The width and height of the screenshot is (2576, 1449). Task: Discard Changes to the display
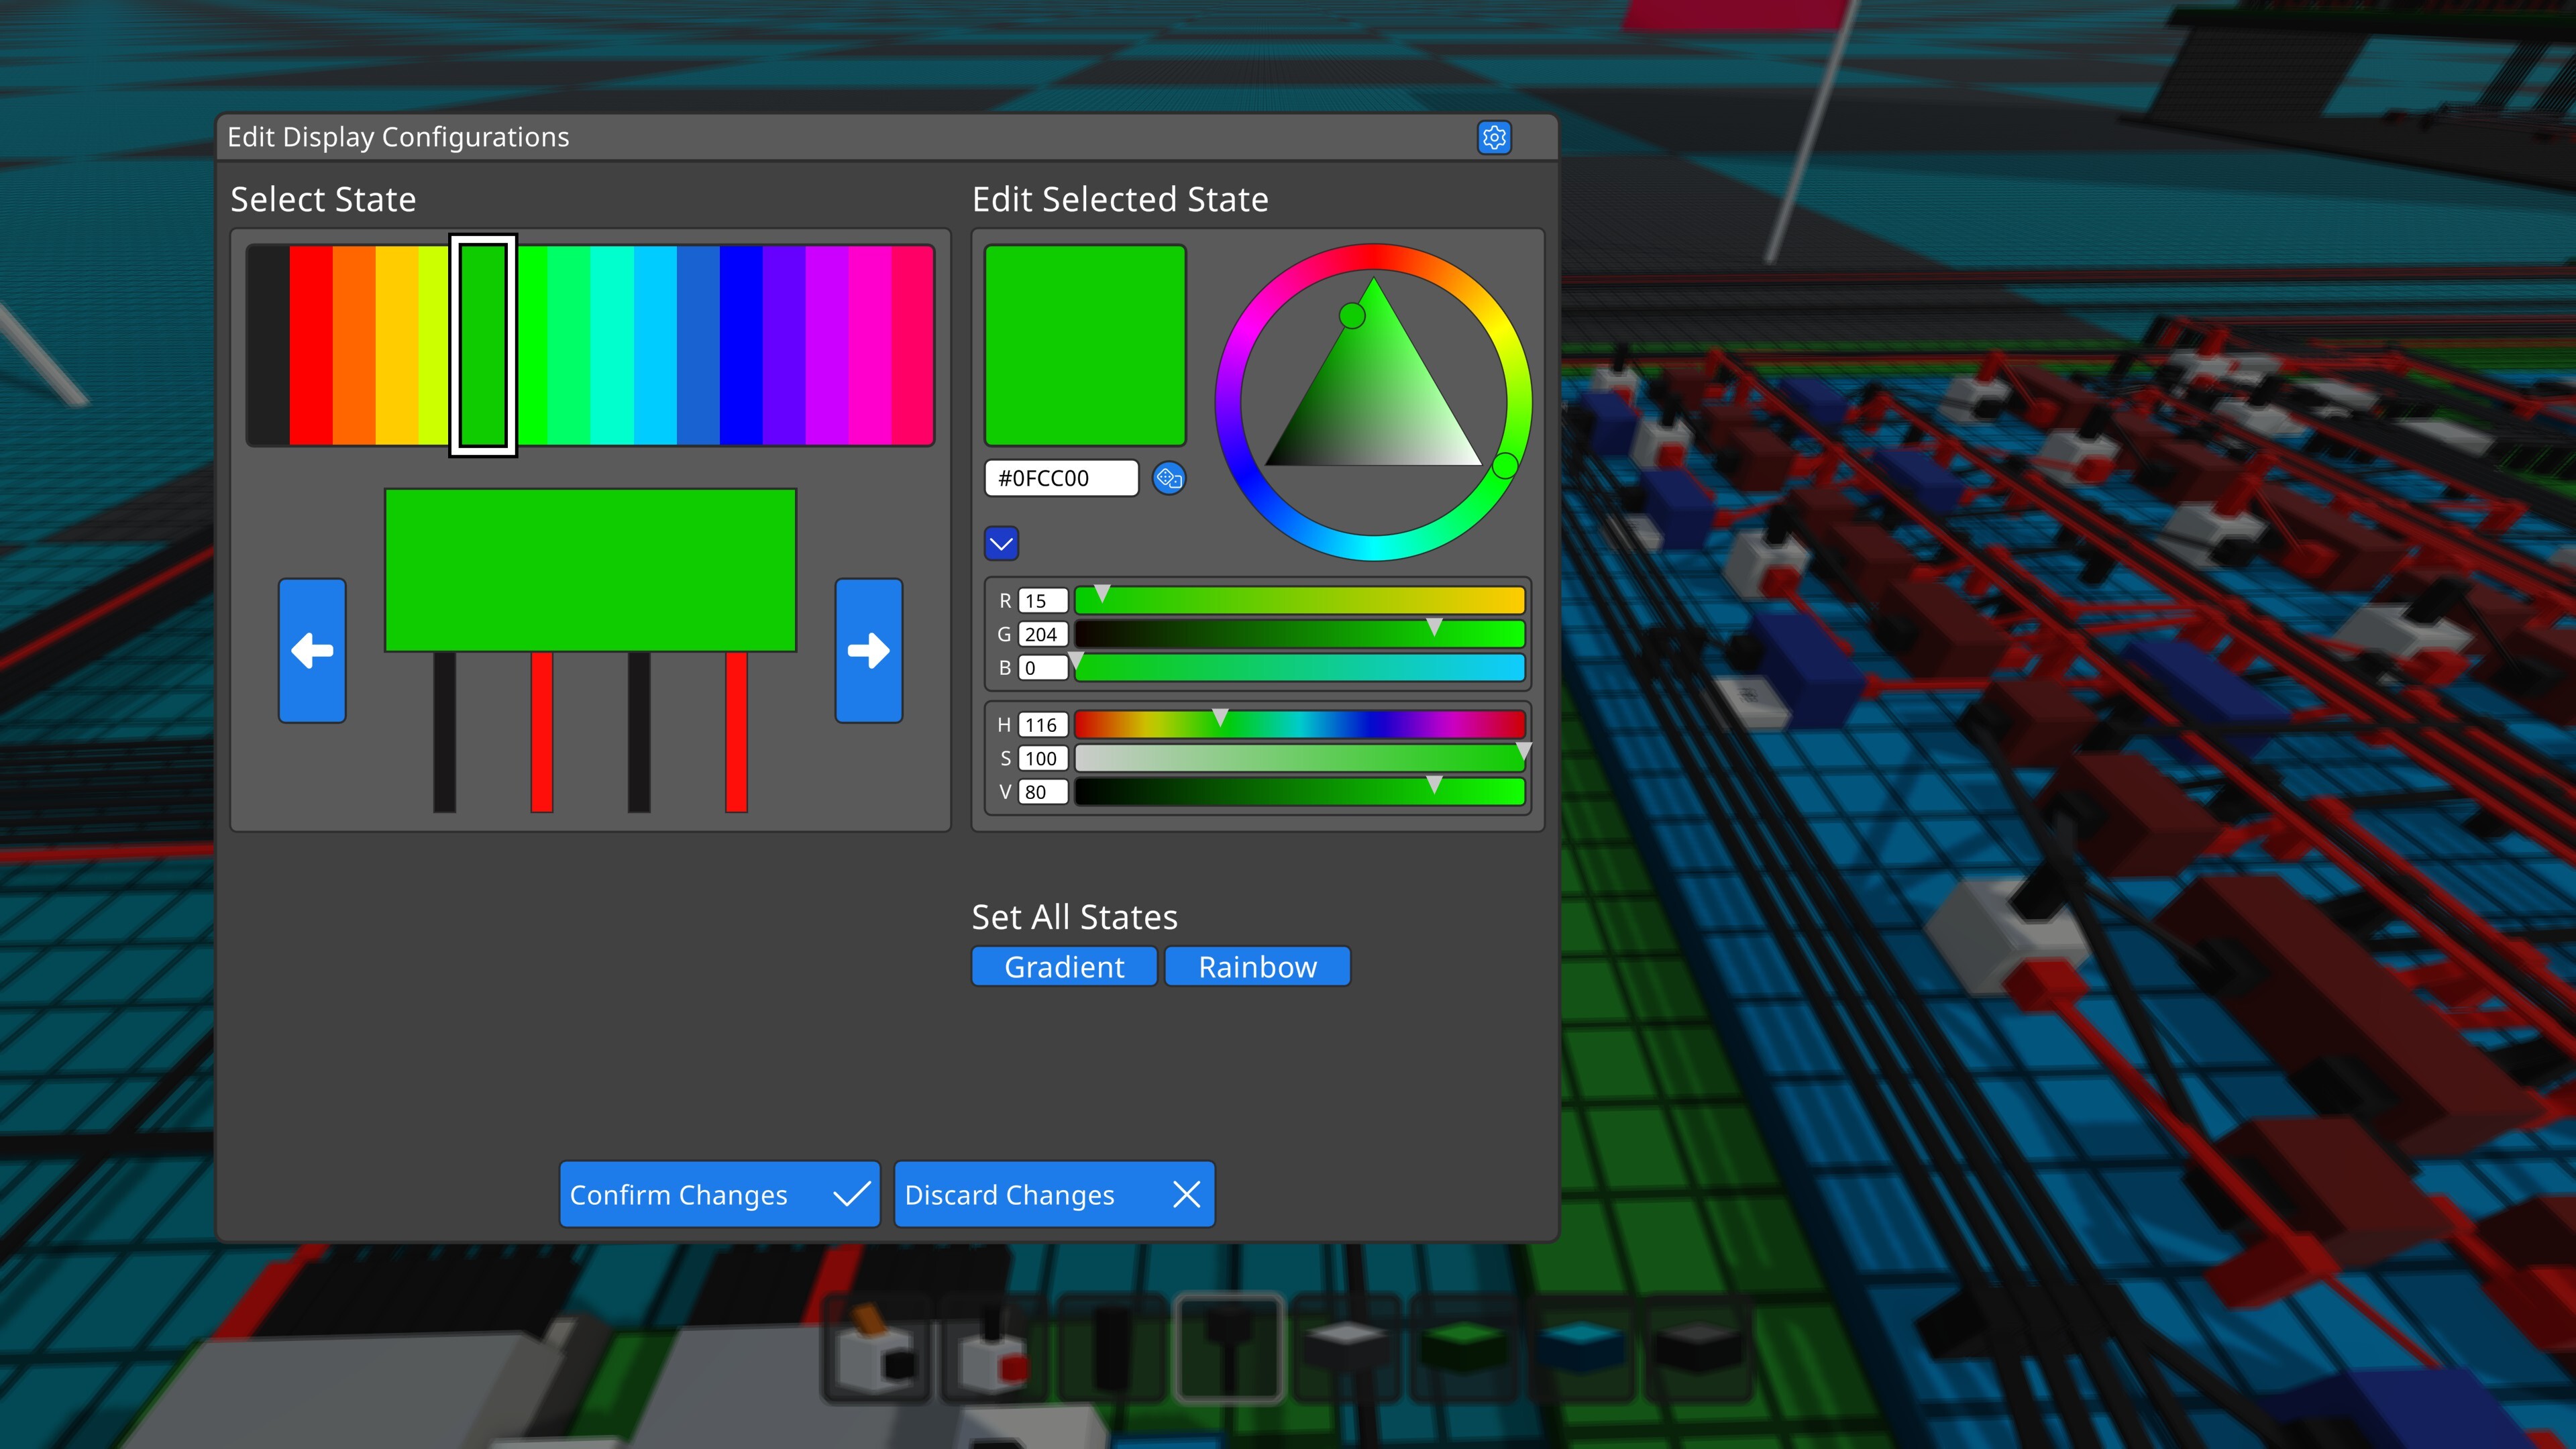tap(1054, 1194)
